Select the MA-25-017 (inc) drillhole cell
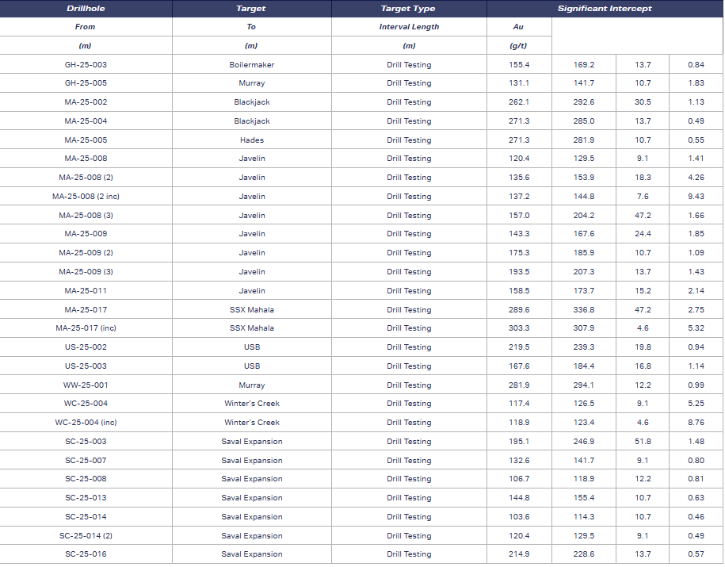 tap(86, 328)
